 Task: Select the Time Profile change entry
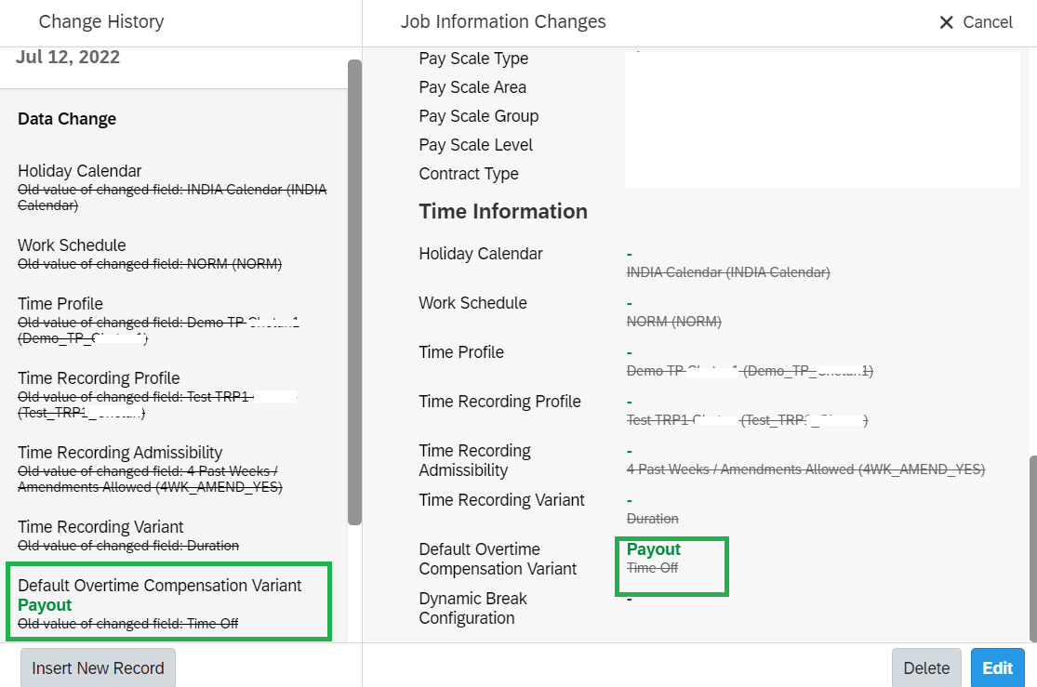pyautogui.click(x=159, y=321)
